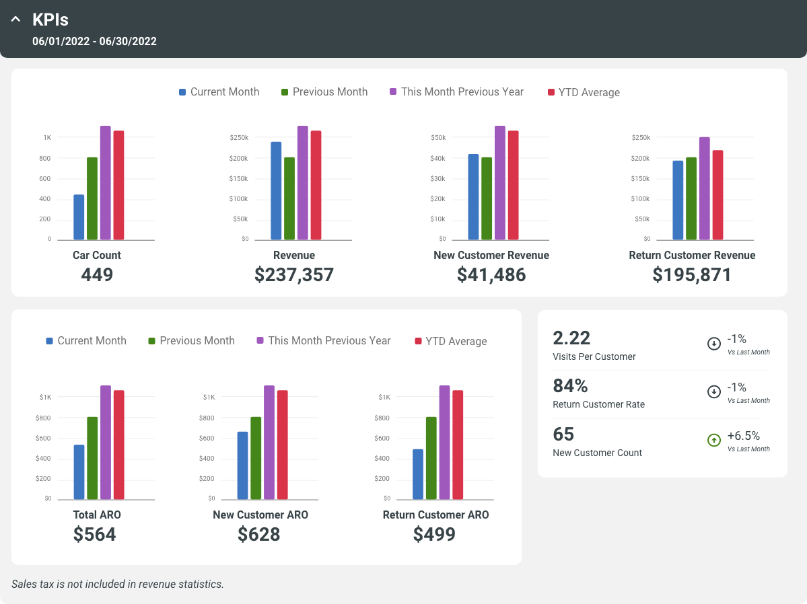
Task: Click Visits Per Customer down arrow icon
Action: [x=714, y=343]
